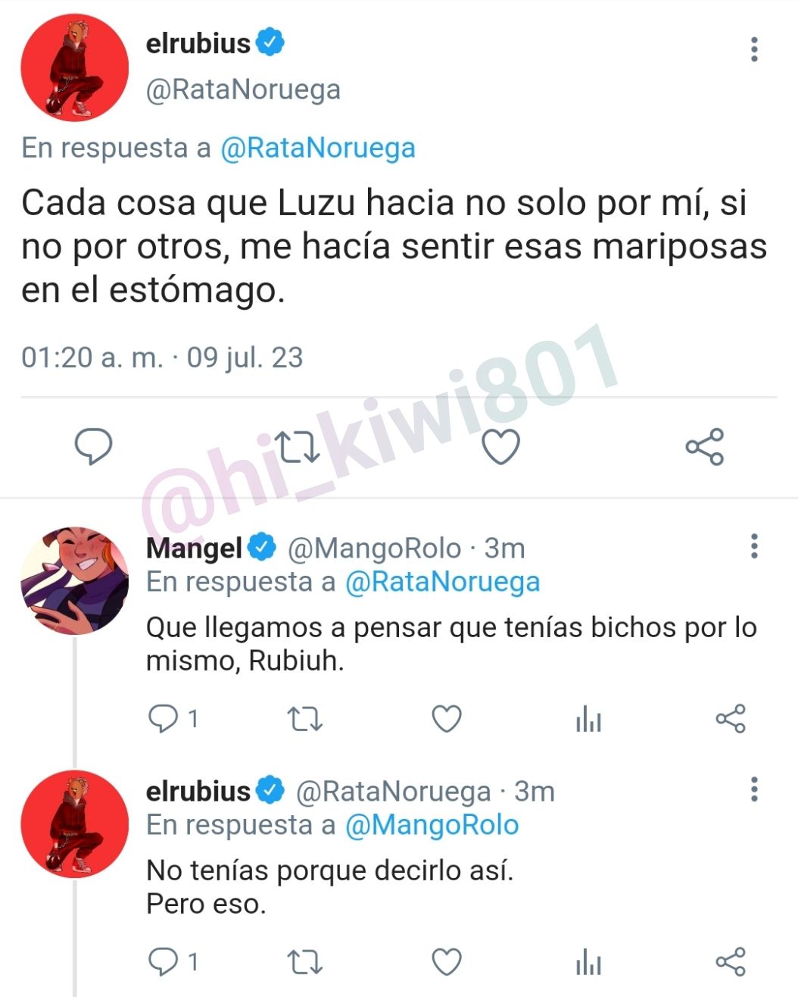
Task: View analytics of elrubius's bottom reply
Action: pyautogui.click(x=588, y=962)
